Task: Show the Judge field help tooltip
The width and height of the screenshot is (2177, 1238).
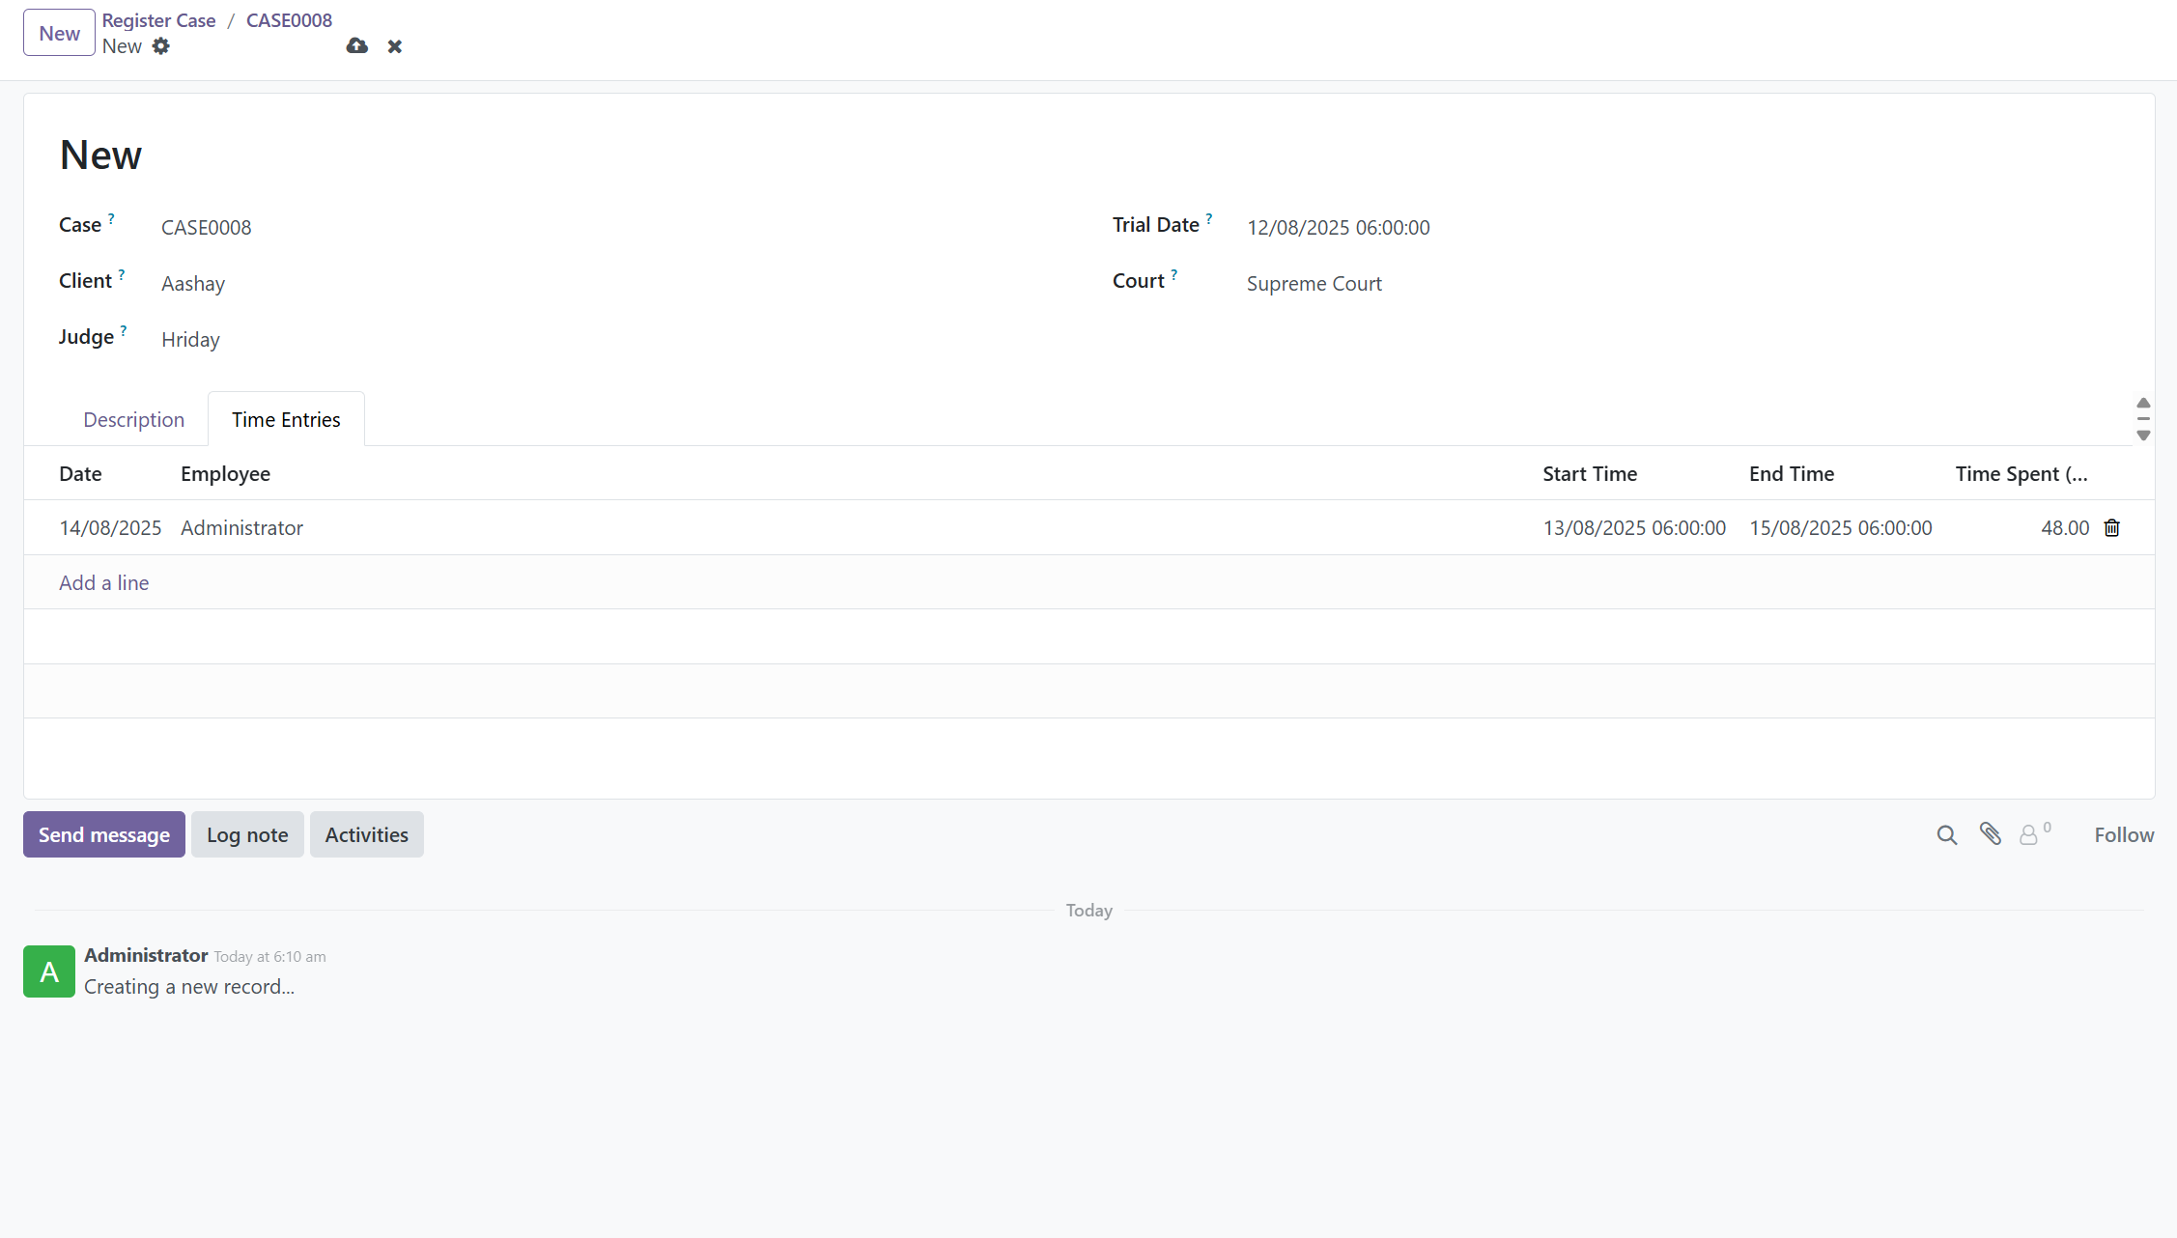Action: (123, 329)
